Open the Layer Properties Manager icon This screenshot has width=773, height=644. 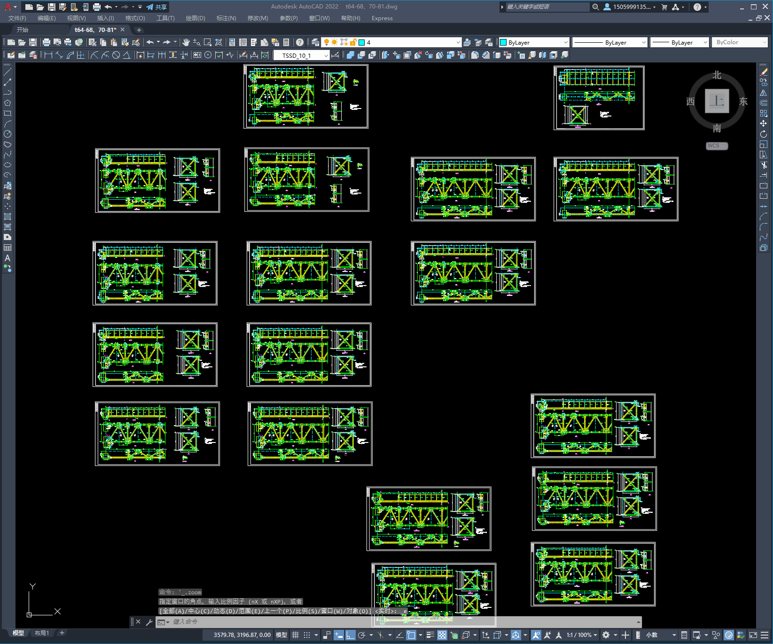[x=315, y=42]
